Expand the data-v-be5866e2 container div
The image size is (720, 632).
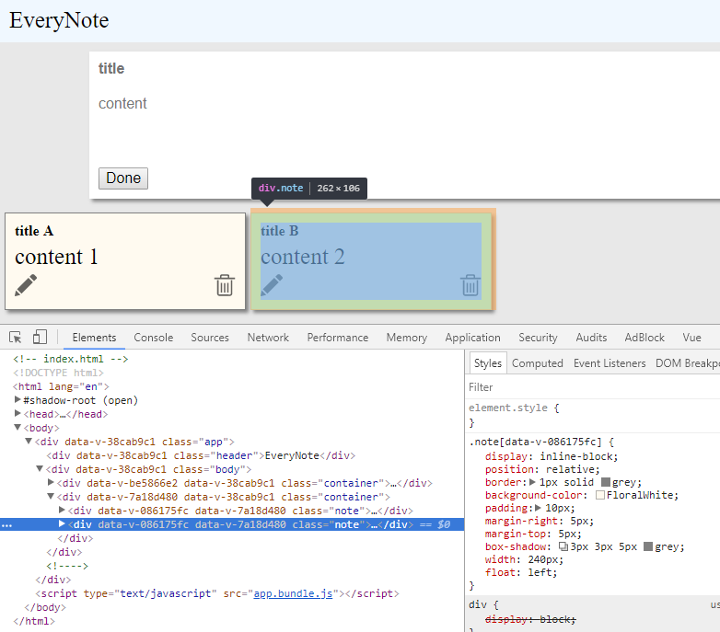coord(51,482)
